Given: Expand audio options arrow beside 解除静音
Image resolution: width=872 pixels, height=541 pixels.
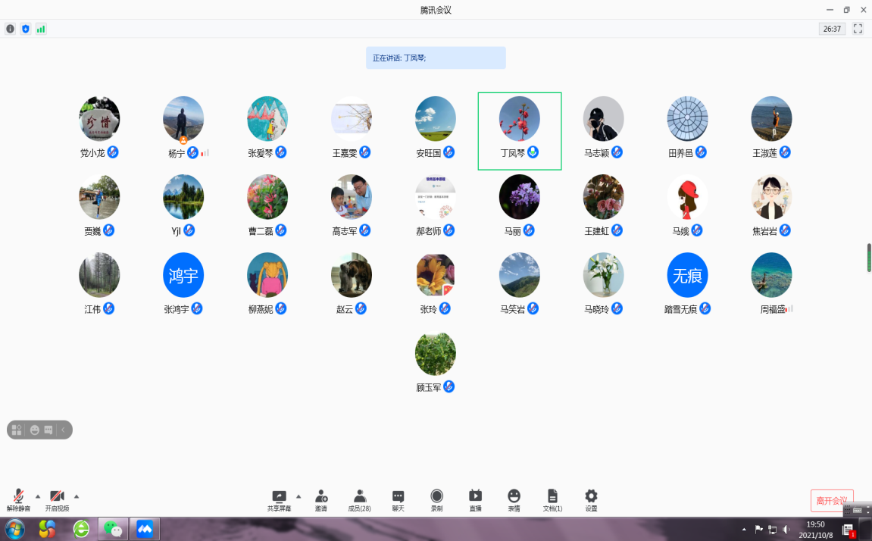Looking at the screenshot, I should pyautogui.click(x=38, y=496).
